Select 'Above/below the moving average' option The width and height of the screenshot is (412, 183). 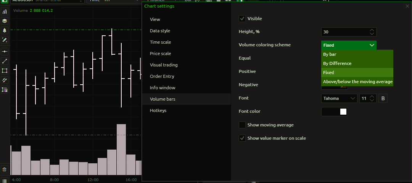pos(357,82)
